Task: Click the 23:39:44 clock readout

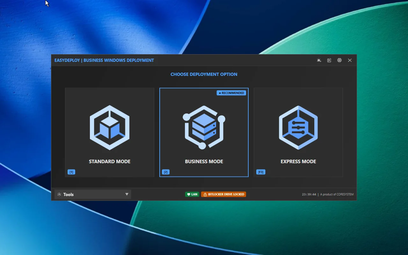Action: [x=309, y=194]
